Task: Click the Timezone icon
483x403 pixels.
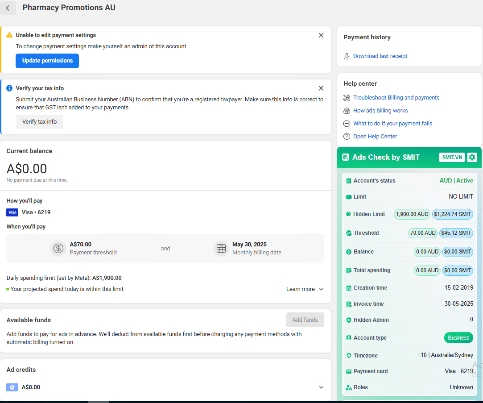Action: click(349, 356)
